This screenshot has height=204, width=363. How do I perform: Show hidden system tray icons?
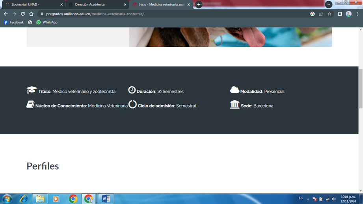(308, 199)
